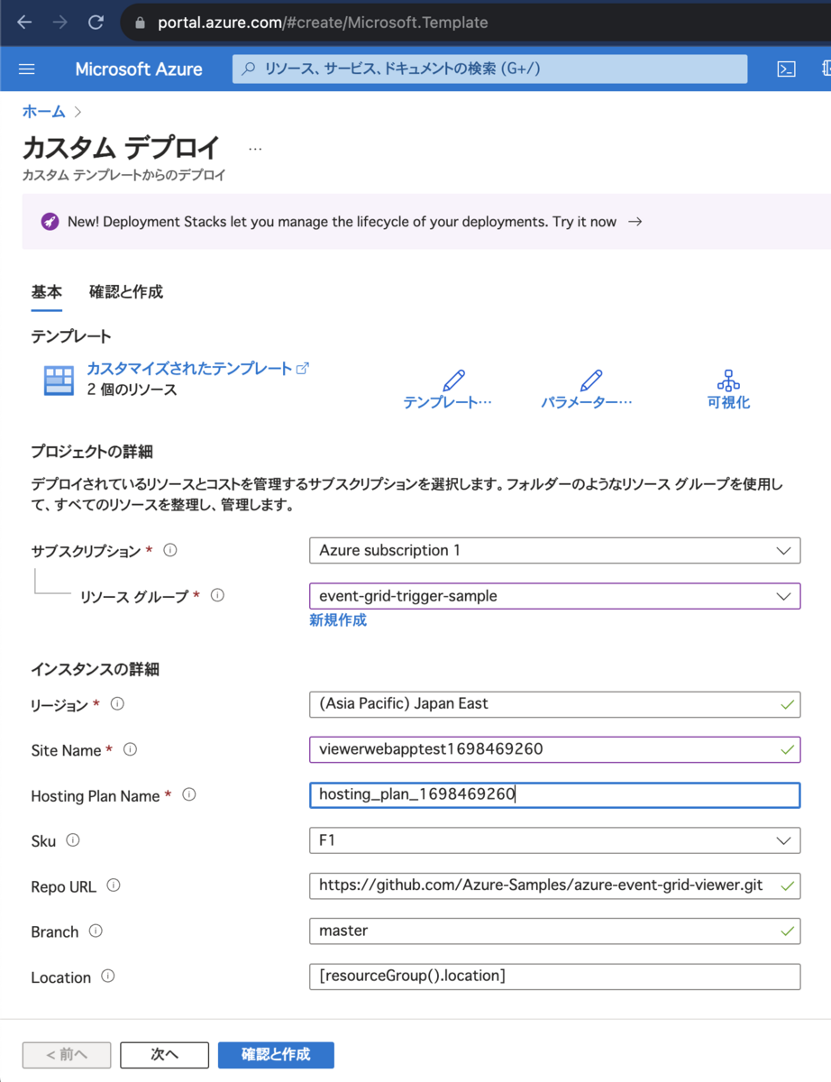The image size is (831, 1082).
Task: Click the browser forward arrow
Action: [60, 23]
